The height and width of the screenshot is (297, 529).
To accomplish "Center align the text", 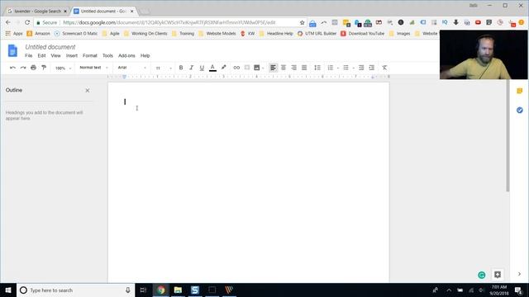I will coord(284,68).
